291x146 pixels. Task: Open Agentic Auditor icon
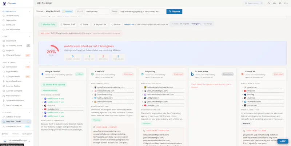pos(4,86)
